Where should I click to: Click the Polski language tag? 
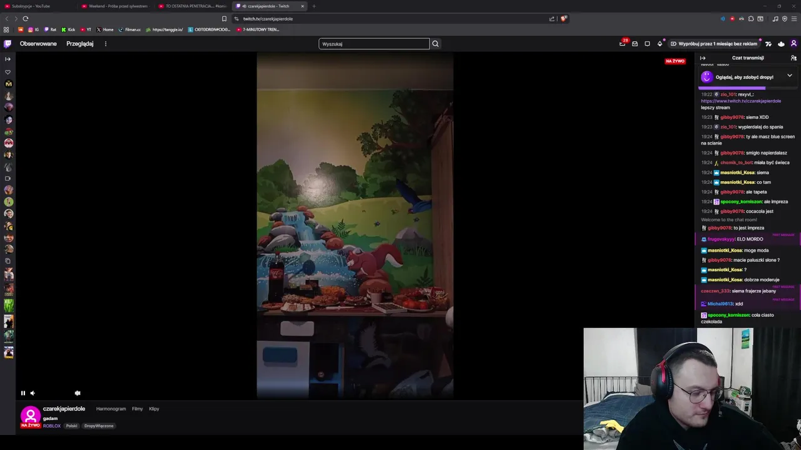71,426
